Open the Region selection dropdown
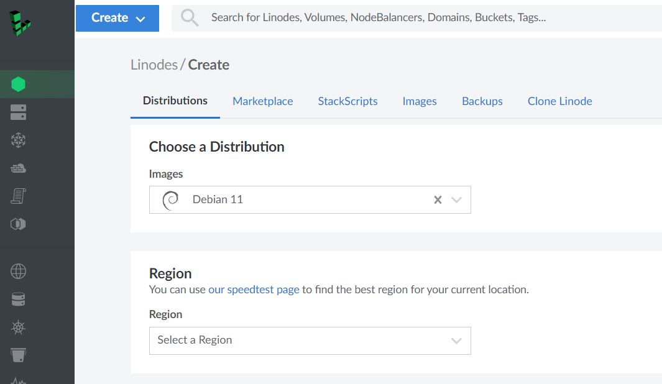 tap(310, 341)
